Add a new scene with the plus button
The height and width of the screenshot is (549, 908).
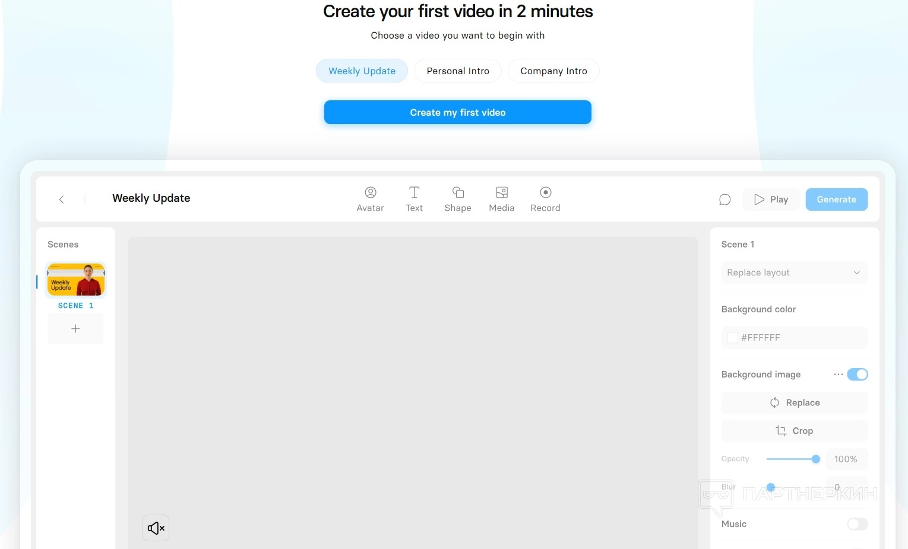75,329
